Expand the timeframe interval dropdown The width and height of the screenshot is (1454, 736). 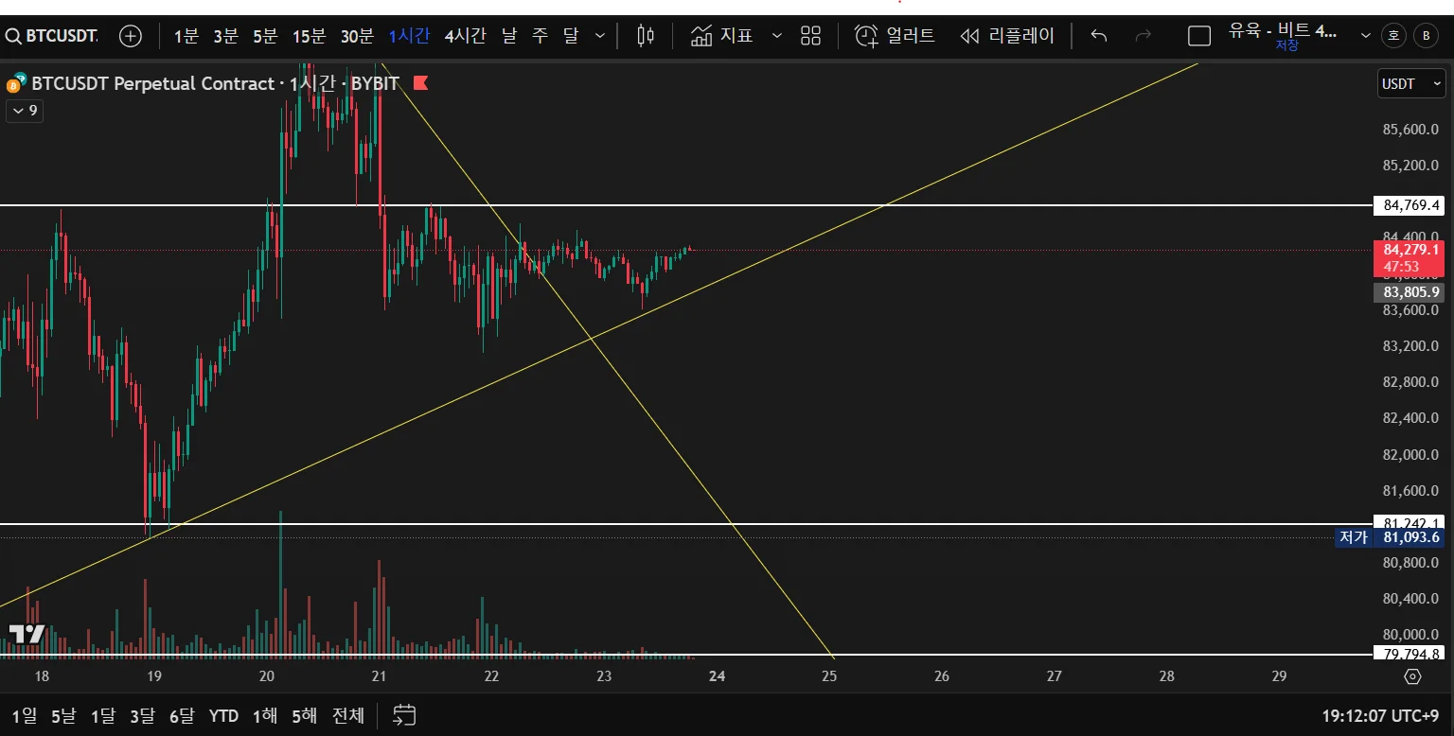click(x=600, y=36)
